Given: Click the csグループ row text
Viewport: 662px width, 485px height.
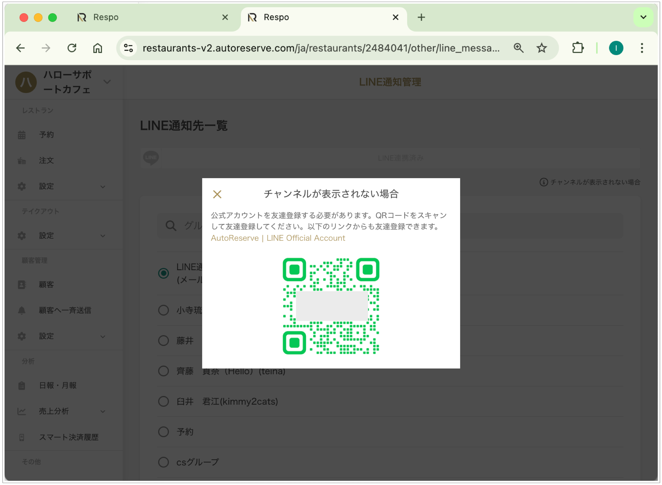Looking at the screenshot, I should tap(198, 462).
